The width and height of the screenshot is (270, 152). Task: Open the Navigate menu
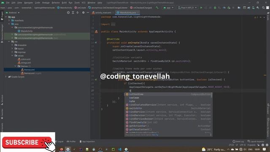[28, 3]
